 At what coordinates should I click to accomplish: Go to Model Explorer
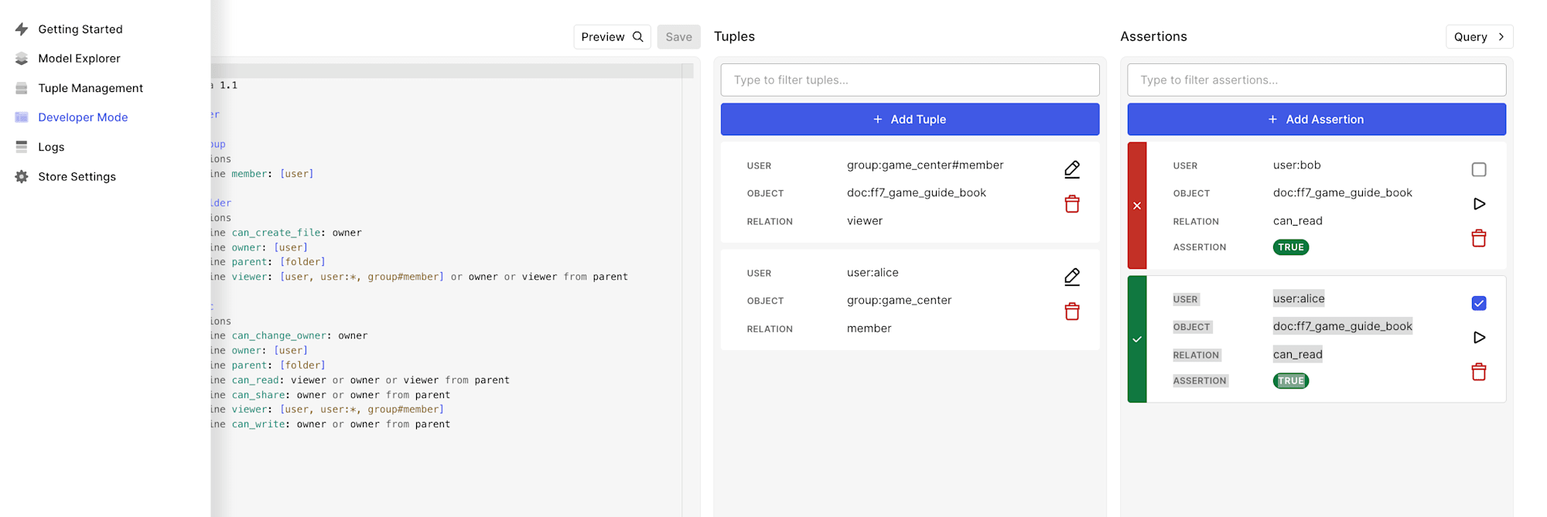(x=79, y=59)
